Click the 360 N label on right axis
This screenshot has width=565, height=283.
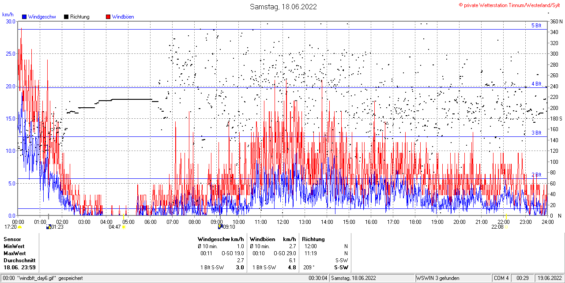(556, 21)
